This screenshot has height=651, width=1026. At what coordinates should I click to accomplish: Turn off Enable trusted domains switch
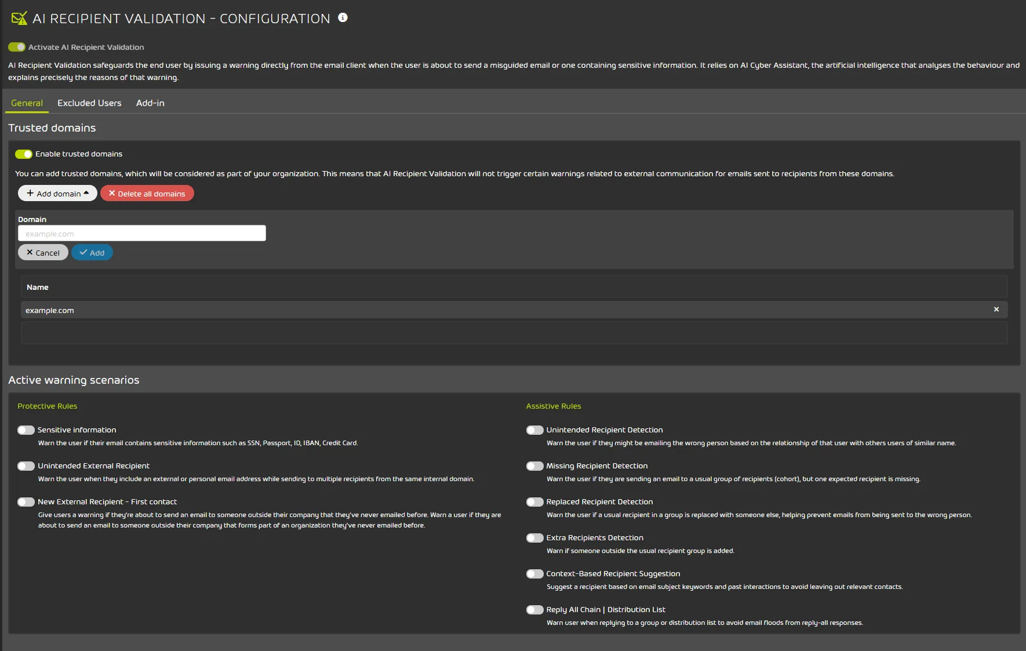point(24,154)
